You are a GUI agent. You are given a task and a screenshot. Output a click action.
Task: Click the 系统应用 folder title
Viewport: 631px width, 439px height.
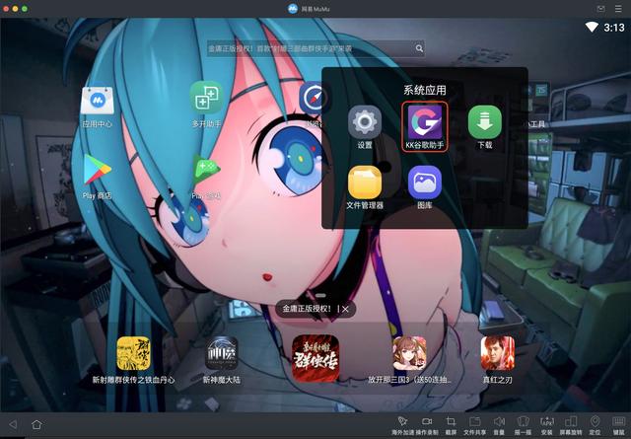pos(425,90)
